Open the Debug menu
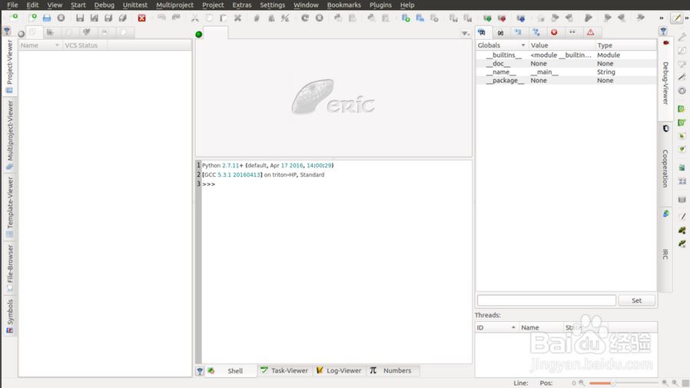Screen dimensions: 690x388 click(x=104, y=5)
